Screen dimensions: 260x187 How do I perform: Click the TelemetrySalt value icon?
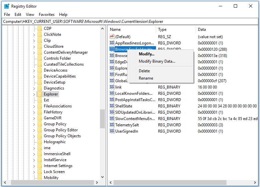point(112,125)
